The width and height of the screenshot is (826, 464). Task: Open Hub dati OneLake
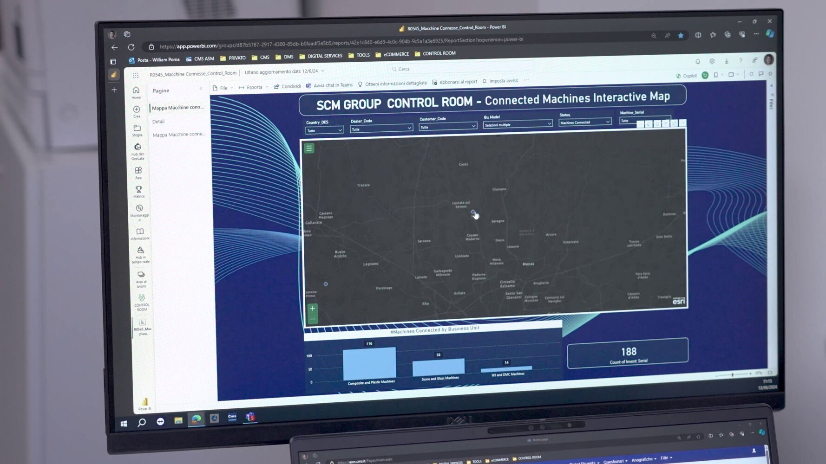click(138, 151)
